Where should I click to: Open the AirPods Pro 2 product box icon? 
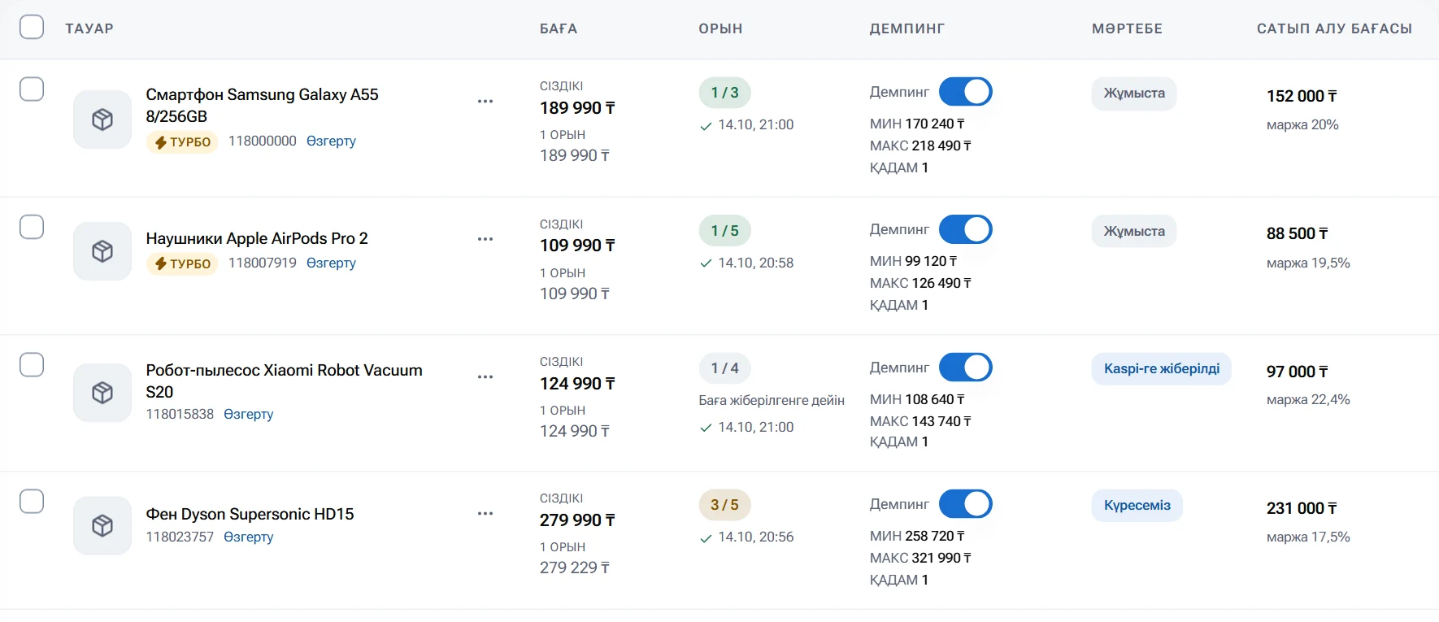tap(102, 251)
